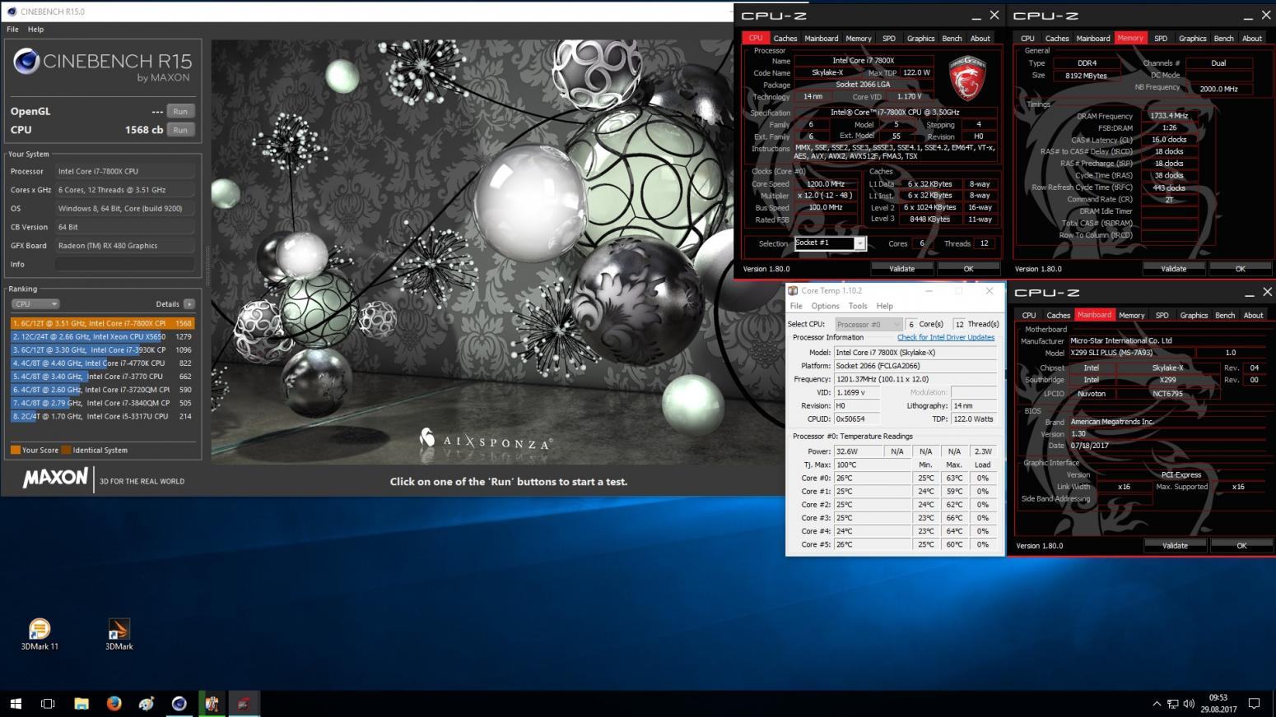Select the i7-7800X ranking row scoring 1568
1276x717 pixels.
pos(102,323)
